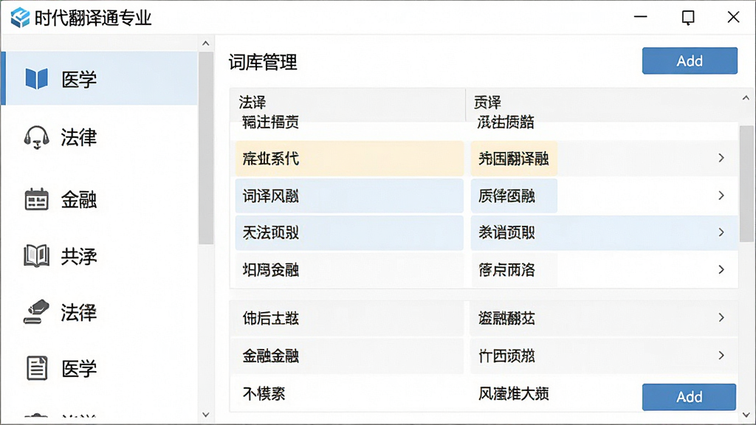
Task: Click the 词库管理 heading
Action: click(x=263, y=63)
